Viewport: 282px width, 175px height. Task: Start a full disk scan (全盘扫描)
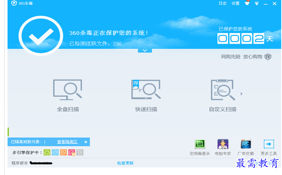pos(67,96)
